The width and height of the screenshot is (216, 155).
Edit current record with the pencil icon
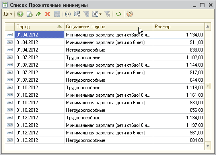coord(39,14)
